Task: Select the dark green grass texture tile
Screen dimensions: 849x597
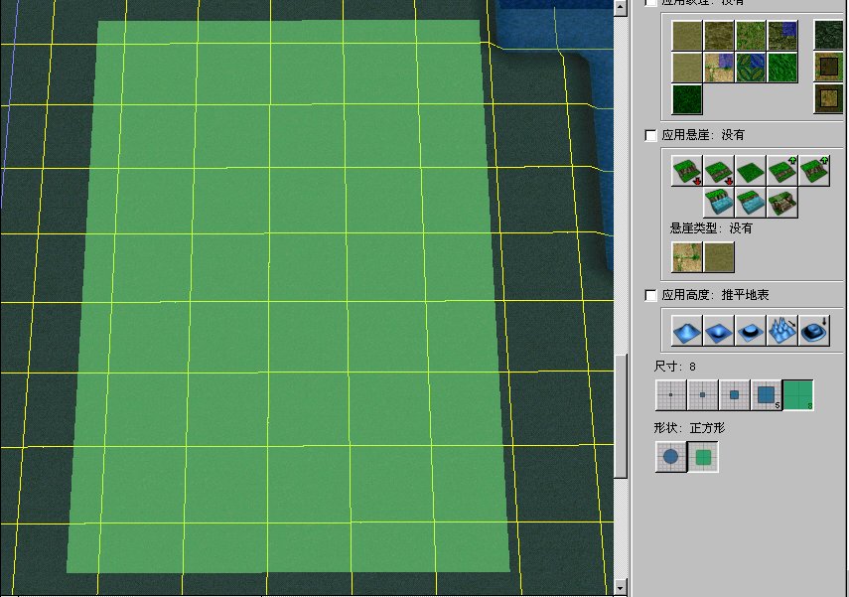Action: click(x=687, y=99)
